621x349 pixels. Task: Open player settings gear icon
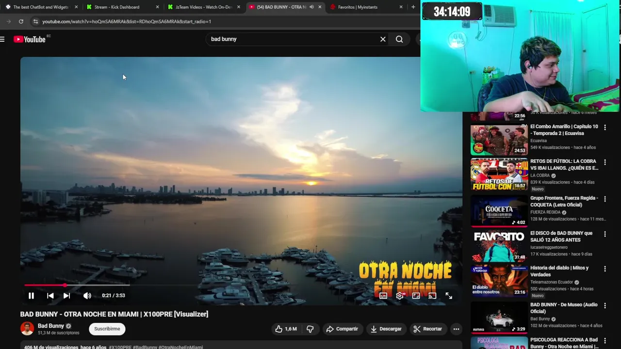pos(400,296)
